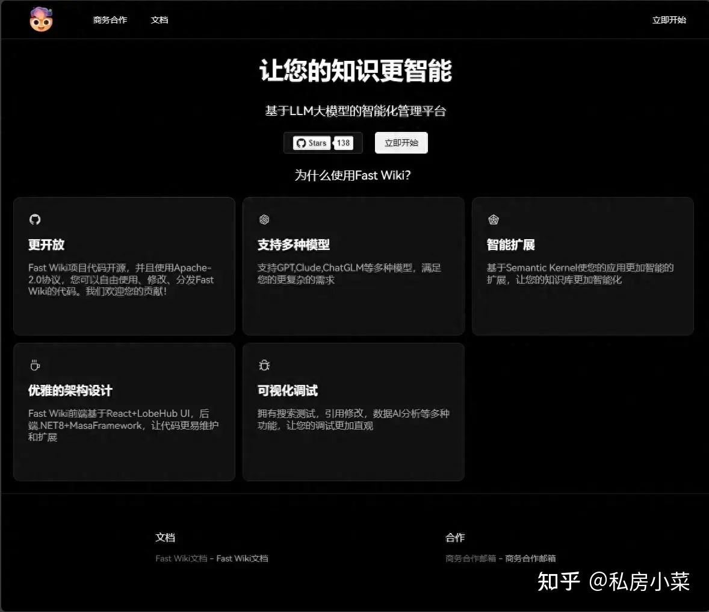This screenshot has width=709, height=612.
Task: Click 立即开始 in the top navigation bar
Action: (x=669, y=20)
